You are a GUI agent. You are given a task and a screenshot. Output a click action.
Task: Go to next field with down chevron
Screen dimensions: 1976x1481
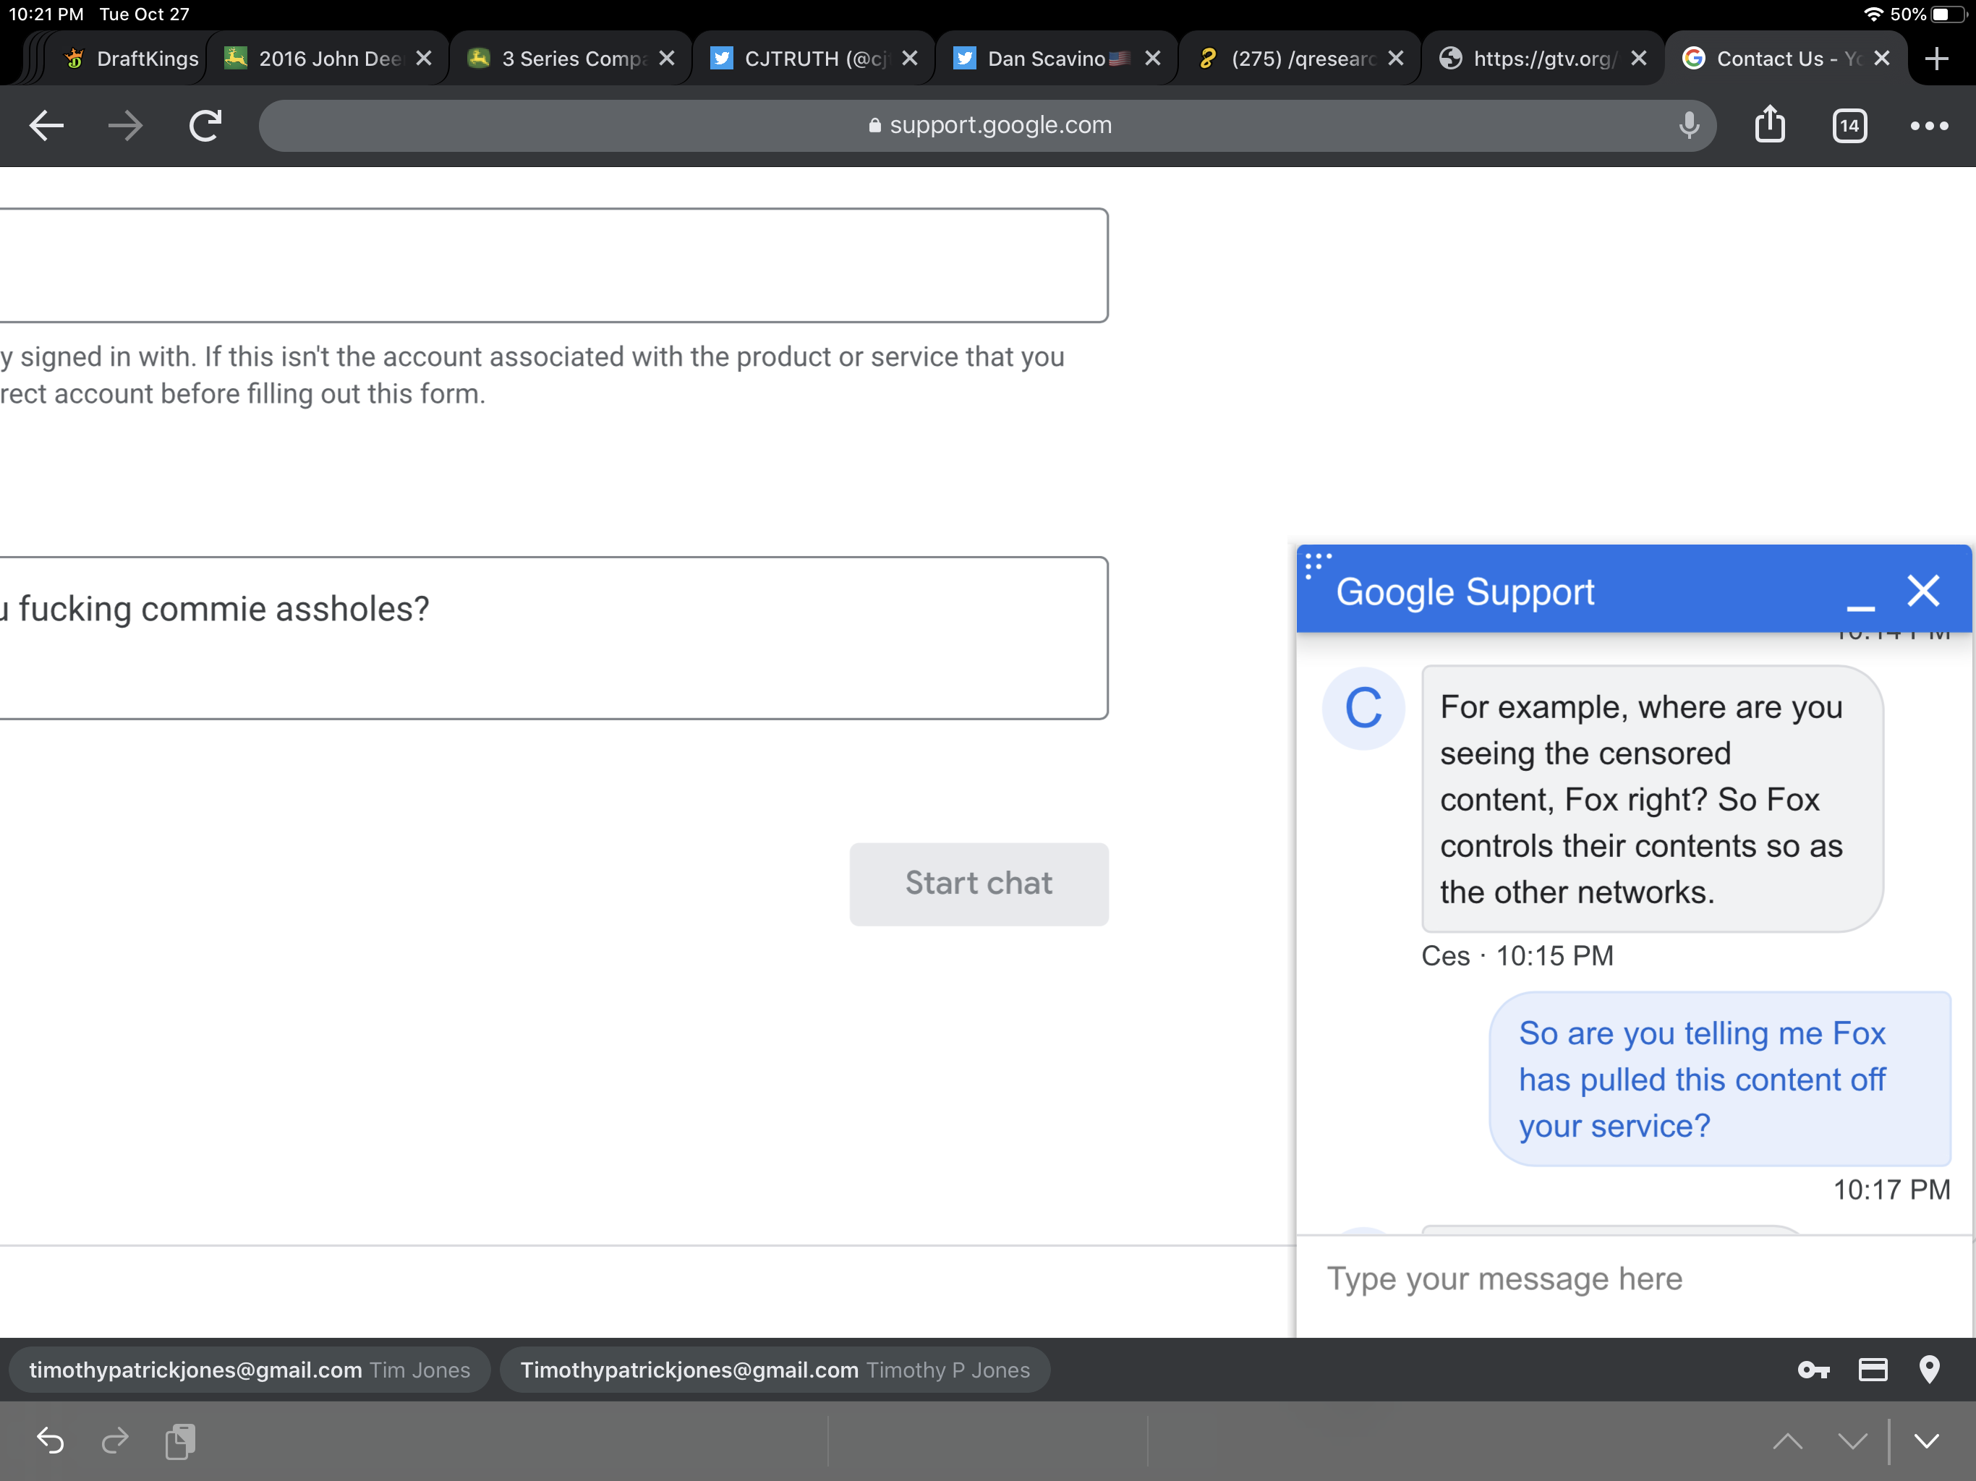pos(1853,1441)
